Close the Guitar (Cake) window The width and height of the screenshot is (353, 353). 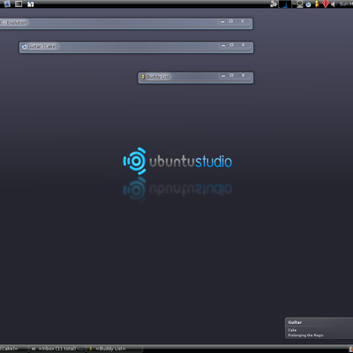(x=243, y=45)
